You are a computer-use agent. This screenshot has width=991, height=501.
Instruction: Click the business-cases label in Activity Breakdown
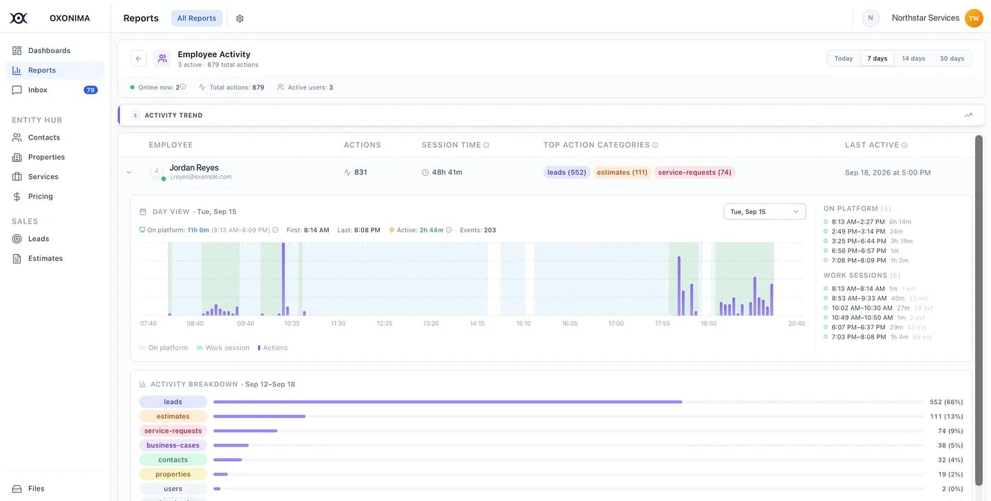click(x=173, y=445)
